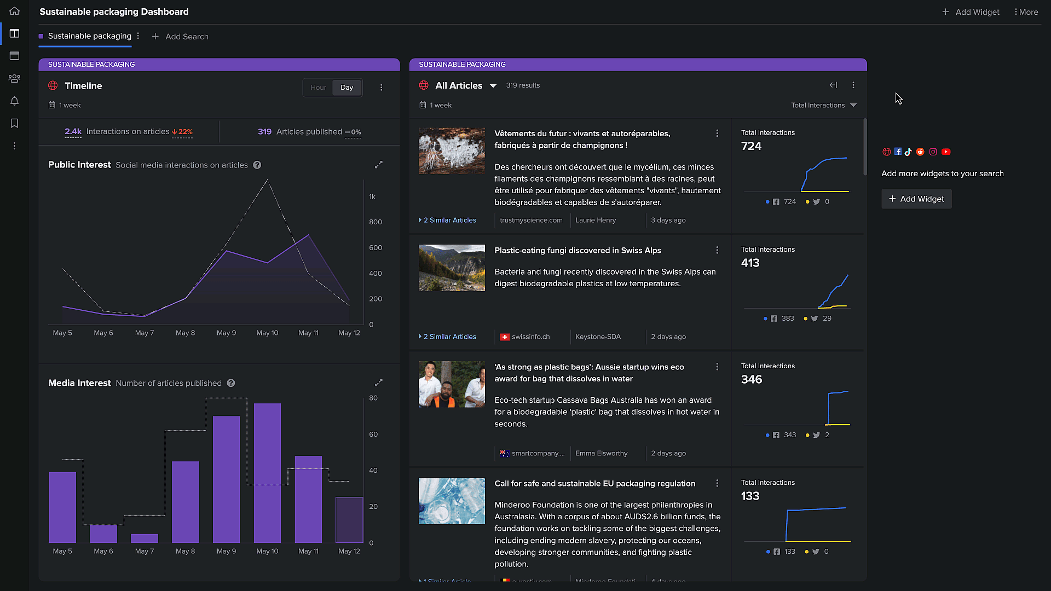Click the mushroom article thumbnail
This screenshot has width=1051, height=591.
[x=452, y=151]
